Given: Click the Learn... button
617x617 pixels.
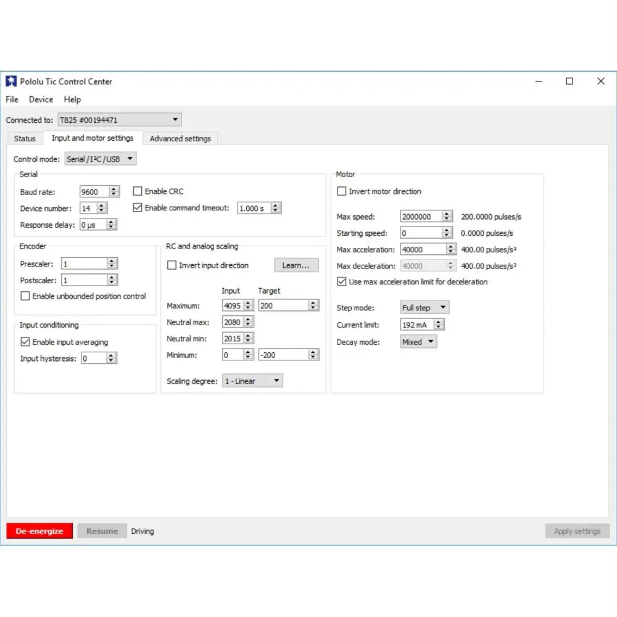Looking at the screenshot, I should point(296,265).
